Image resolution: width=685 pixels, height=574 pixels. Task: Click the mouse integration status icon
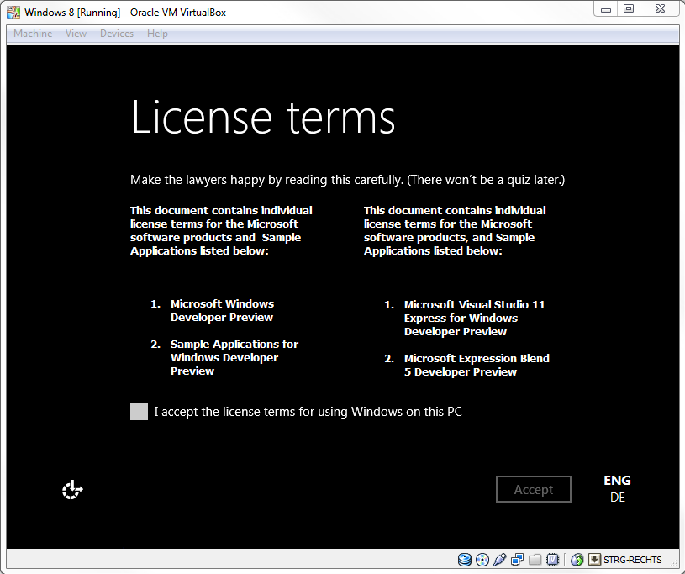click(x=577, y=560)
